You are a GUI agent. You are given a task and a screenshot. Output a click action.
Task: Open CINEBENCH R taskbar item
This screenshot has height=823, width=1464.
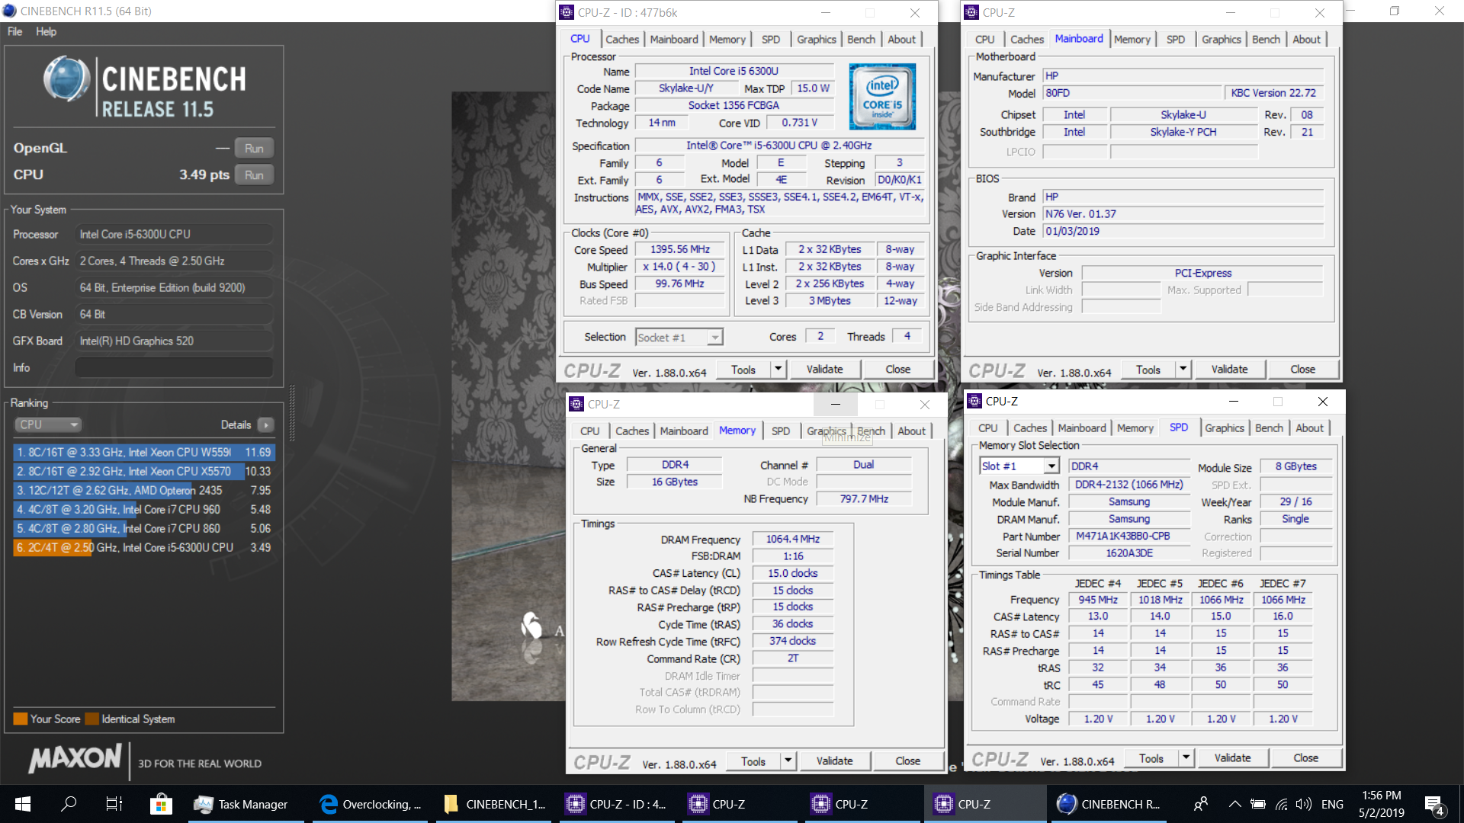(1109, 804)
